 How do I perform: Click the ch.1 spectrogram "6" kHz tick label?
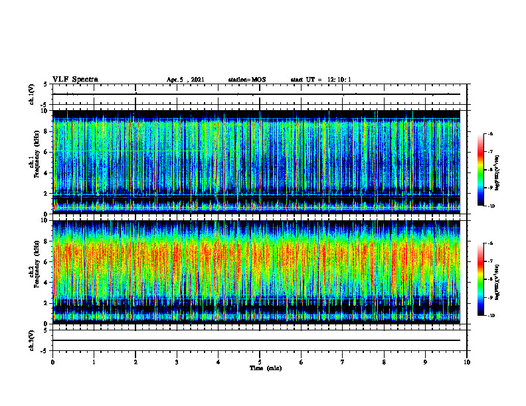coord(46,152)
